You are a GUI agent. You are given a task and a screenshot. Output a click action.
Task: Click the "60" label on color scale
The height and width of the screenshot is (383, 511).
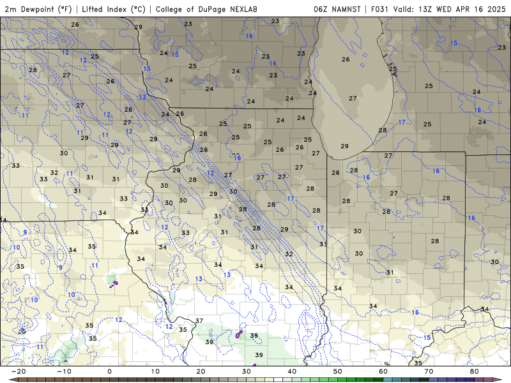point(383,372)
